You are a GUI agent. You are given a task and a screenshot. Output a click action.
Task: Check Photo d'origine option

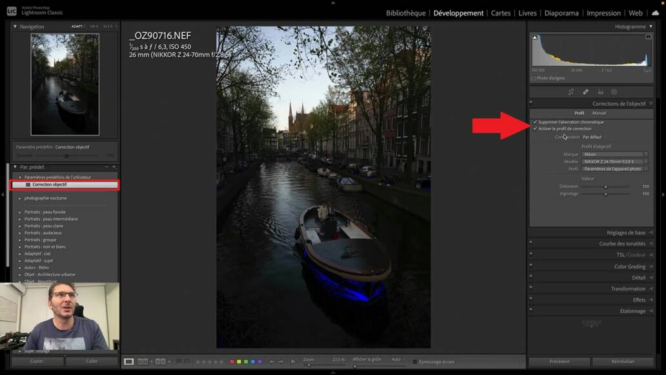pyautogui.click(x=534, y=79)
